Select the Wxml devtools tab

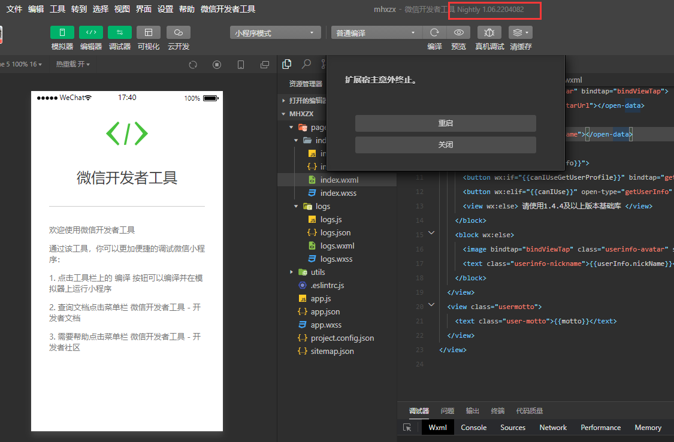click(x=437, y=428)
